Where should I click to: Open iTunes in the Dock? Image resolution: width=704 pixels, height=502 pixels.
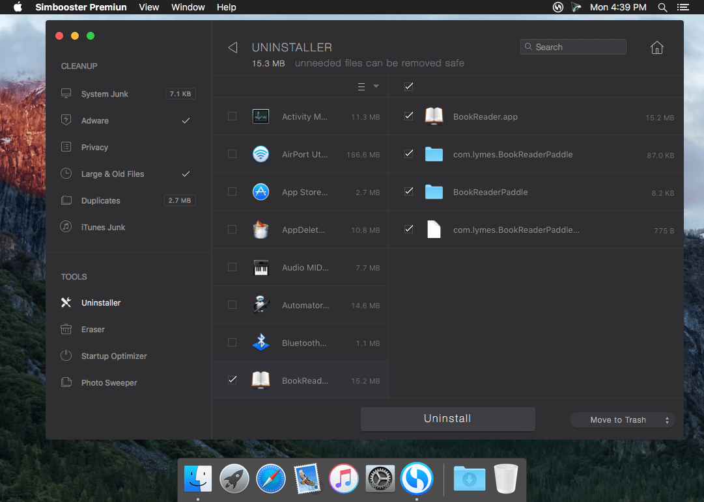coord(343,479)
